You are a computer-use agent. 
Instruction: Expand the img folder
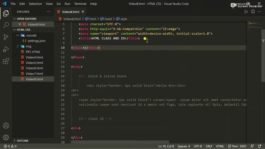coord(18,46)
